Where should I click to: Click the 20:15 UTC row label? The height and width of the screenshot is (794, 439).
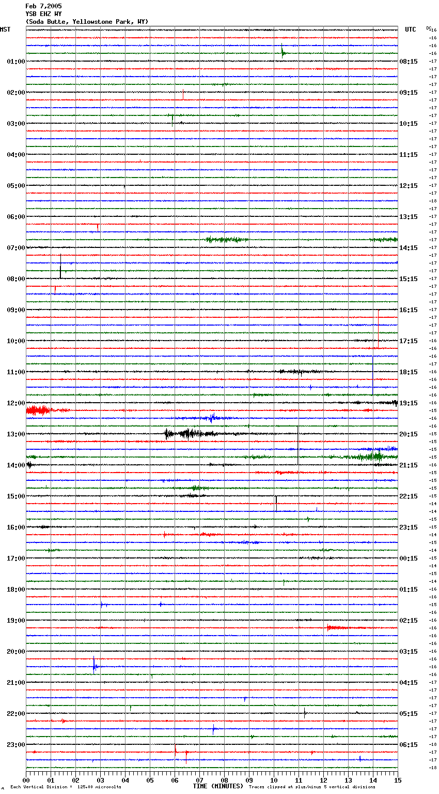(x=409, y=434)
